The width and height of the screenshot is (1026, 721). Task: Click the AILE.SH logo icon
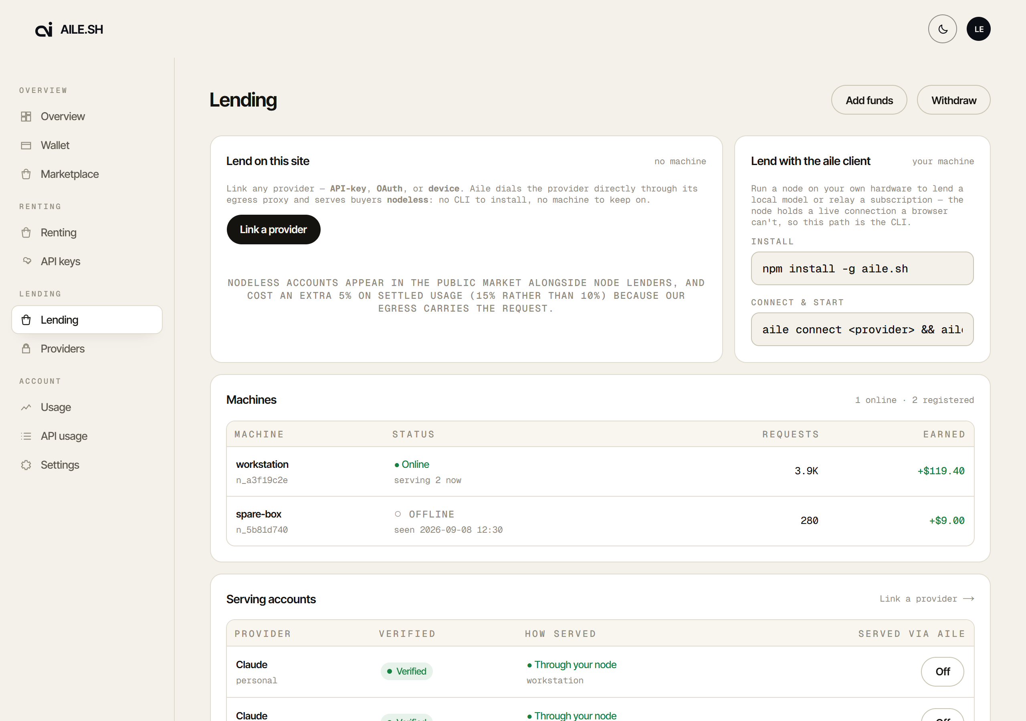click(x=44, y=30)
